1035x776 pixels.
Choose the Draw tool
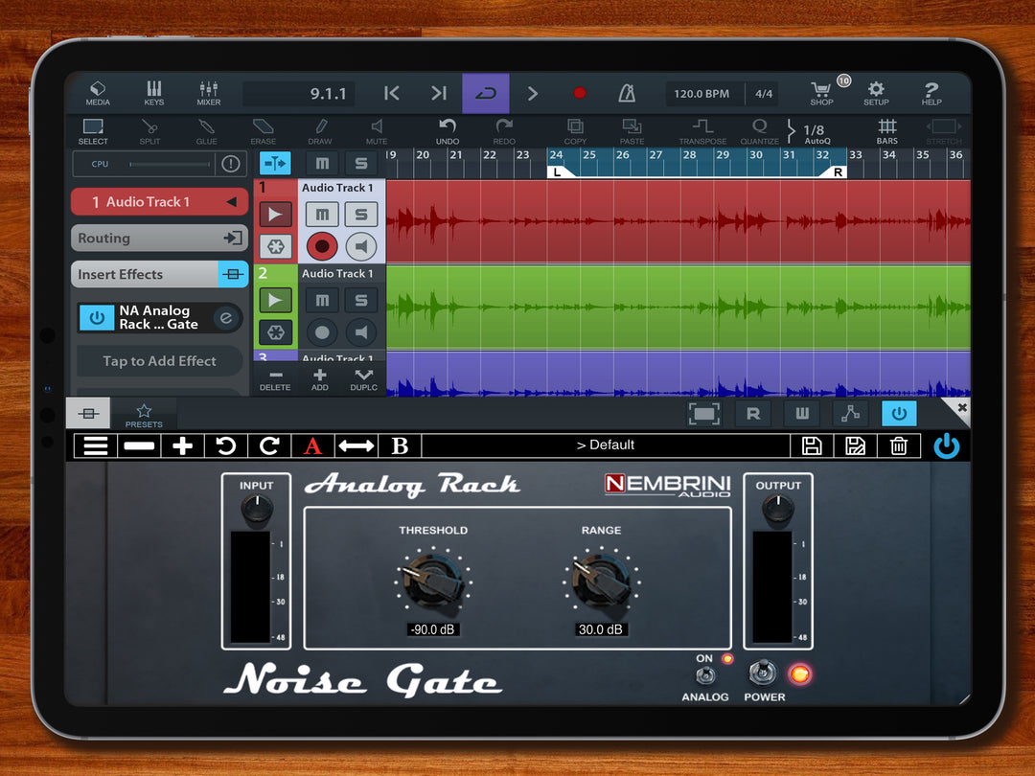pyautogui.click(x=320, y=131)
